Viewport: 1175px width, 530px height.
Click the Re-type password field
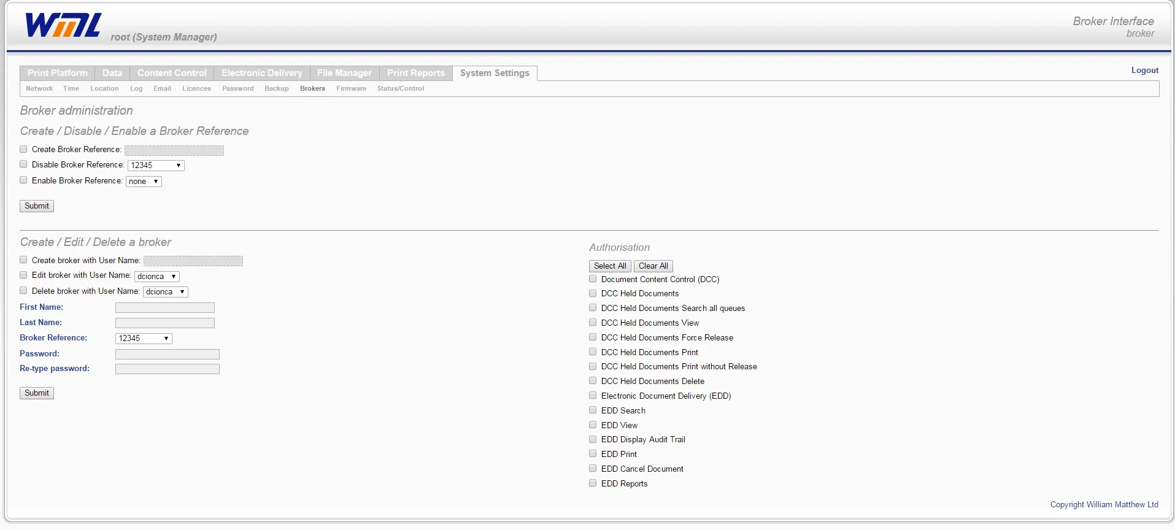point(168,369)
